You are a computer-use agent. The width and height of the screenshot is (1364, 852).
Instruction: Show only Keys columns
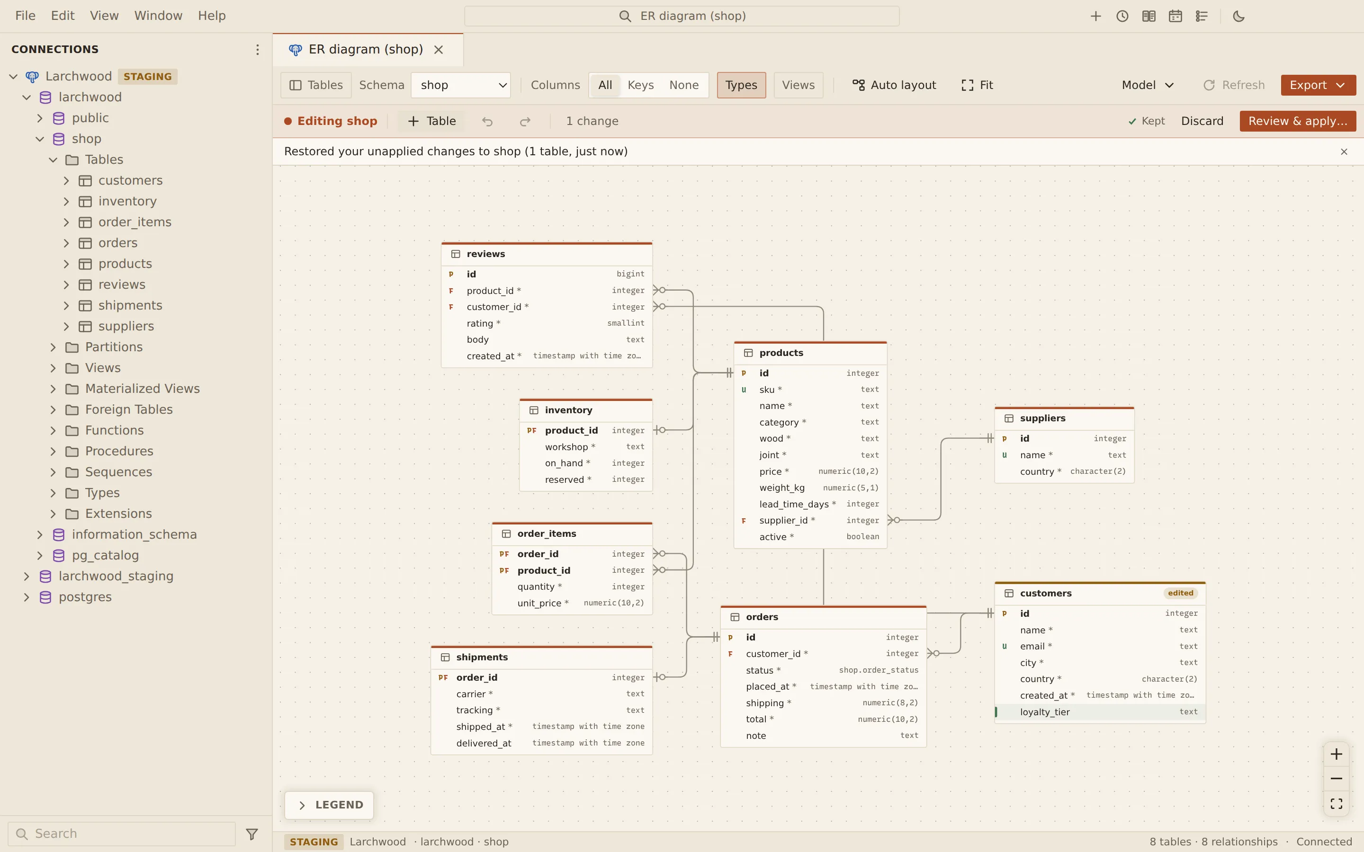pyautogui.click(x=640, y=85)
